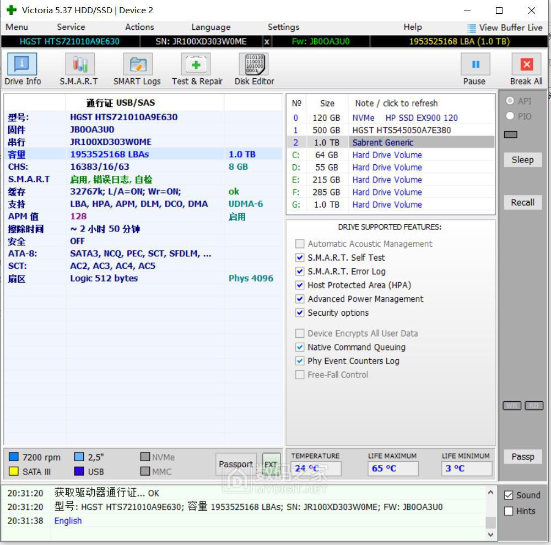Viewport: 551px width, 545px height.
Task: Enable the Hints checkbox
Action: pos(509,511)
